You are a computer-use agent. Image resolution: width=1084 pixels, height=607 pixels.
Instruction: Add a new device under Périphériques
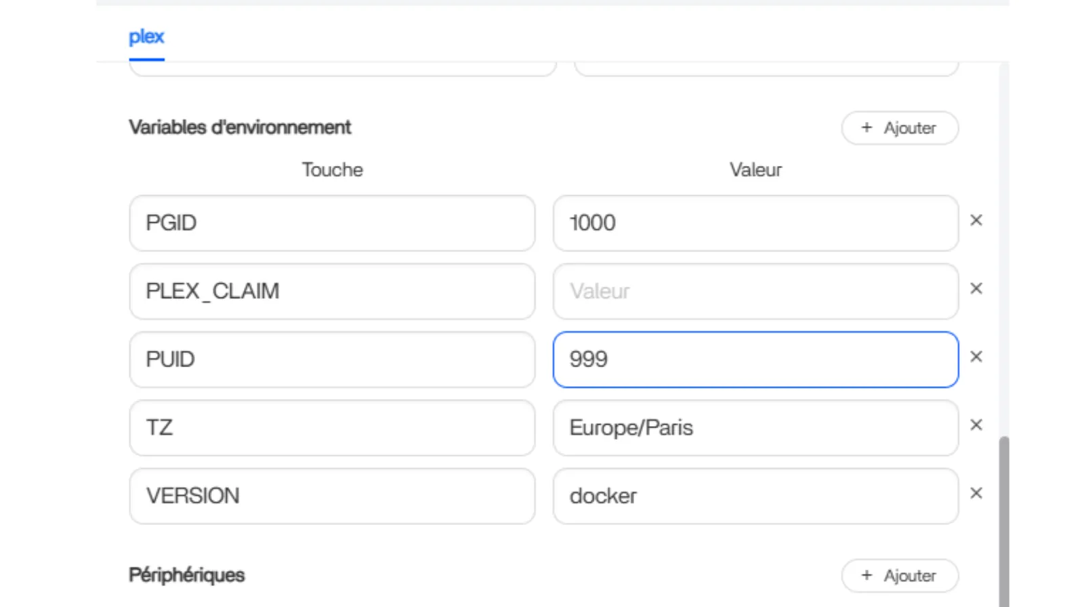pos(899,576)
